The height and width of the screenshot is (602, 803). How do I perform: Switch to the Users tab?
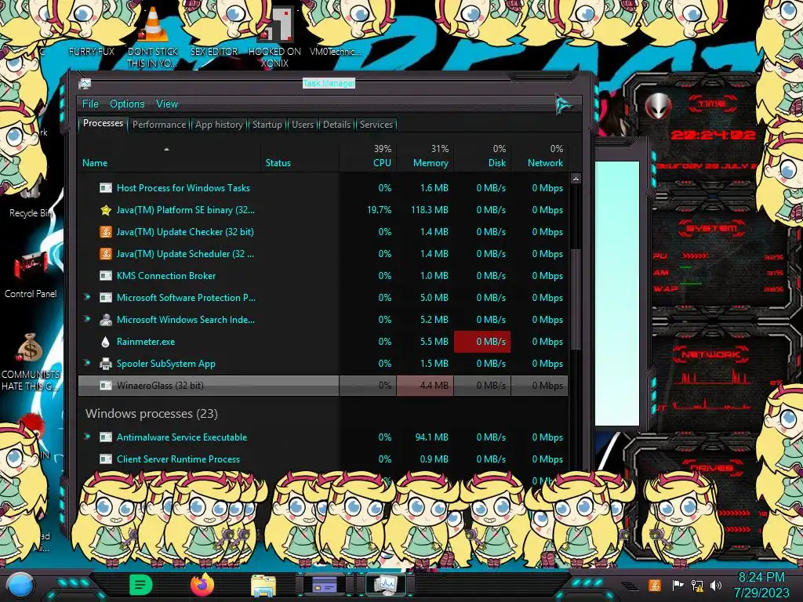(303, 125)
